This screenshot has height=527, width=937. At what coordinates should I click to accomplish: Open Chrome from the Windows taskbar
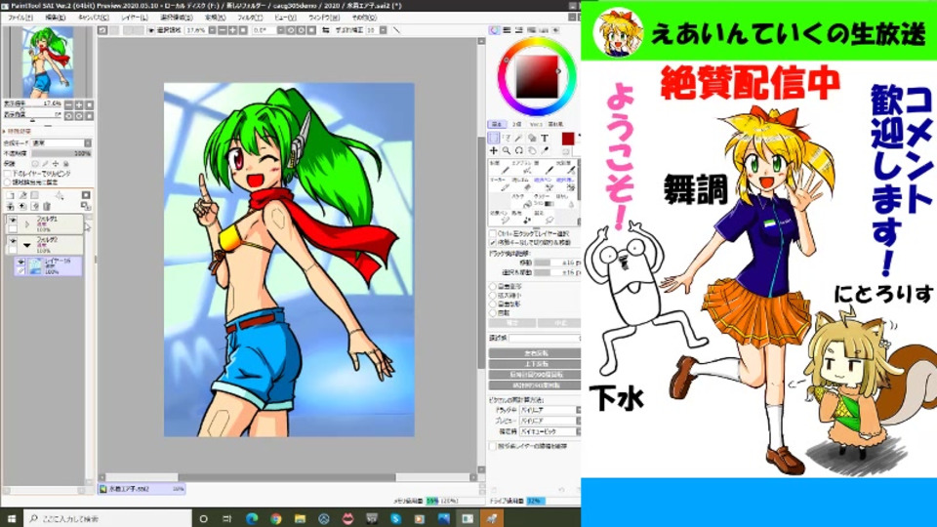[x=276, y=518]
